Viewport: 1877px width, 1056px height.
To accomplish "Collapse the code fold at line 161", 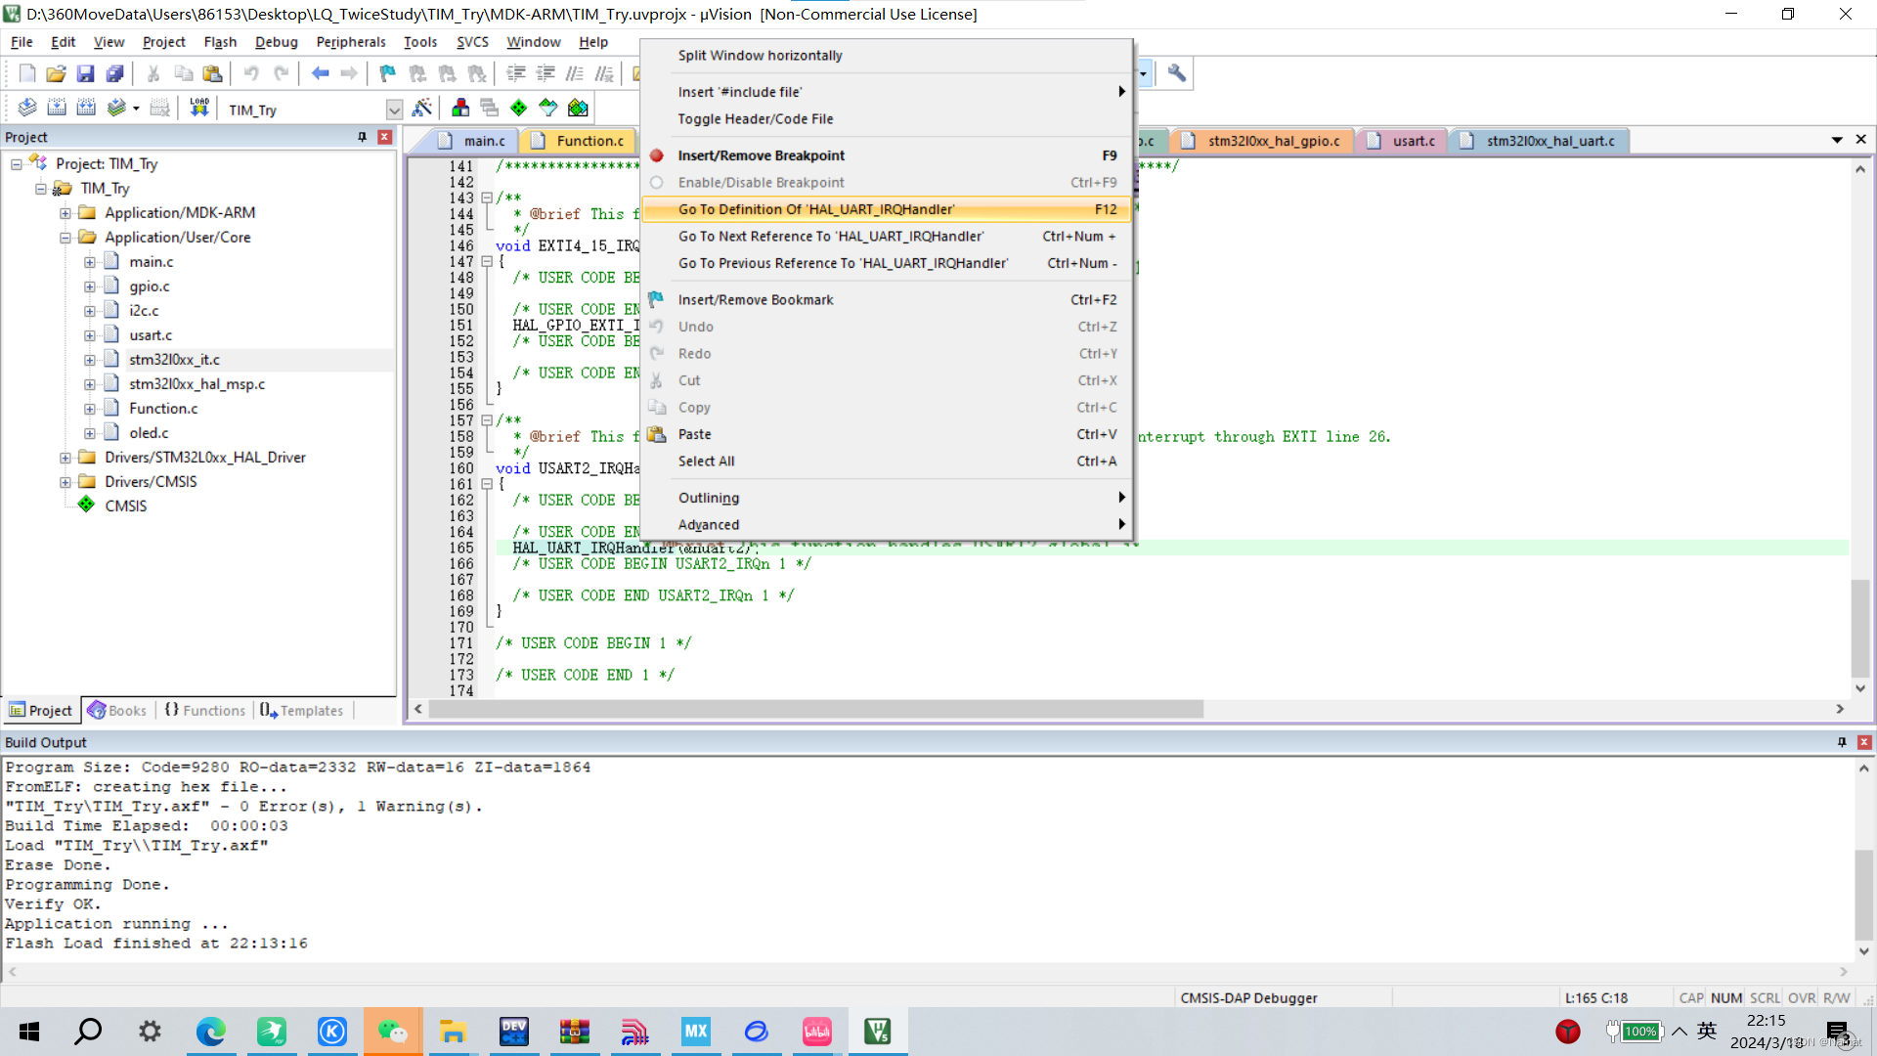I will click(487, 484).
